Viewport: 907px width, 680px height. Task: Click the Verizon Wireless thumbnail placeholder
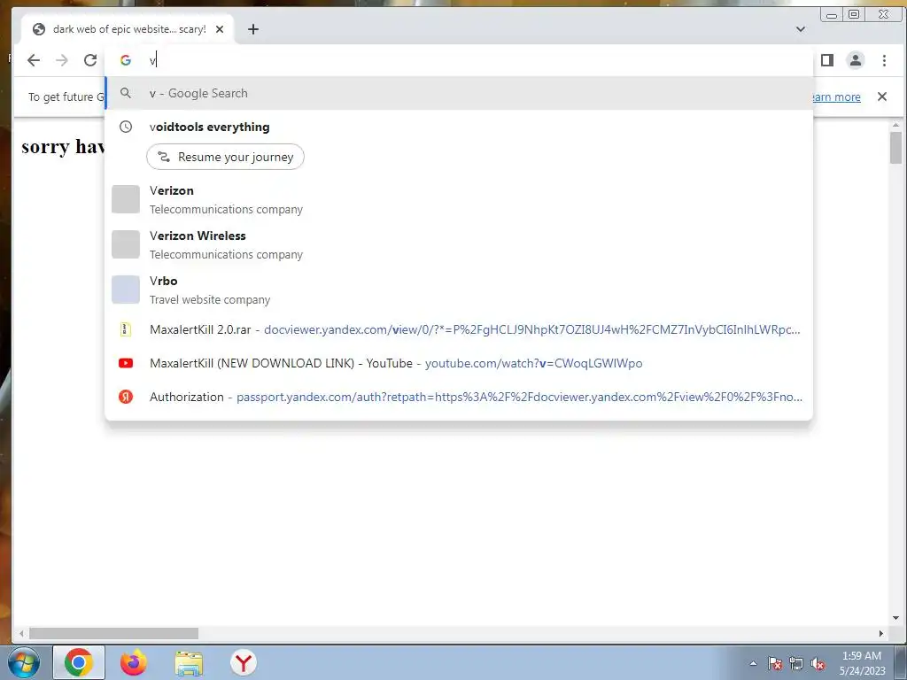click(126, 244)
